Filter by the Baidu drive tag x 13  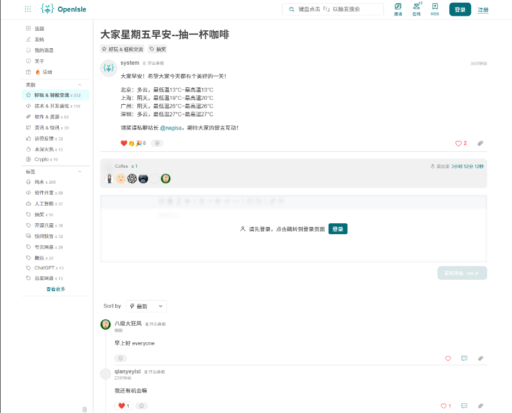tap(55, 279)
